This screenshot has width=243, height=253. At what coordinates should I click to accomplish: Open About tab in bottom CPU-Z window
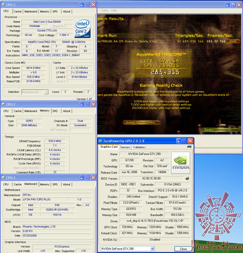67,184
